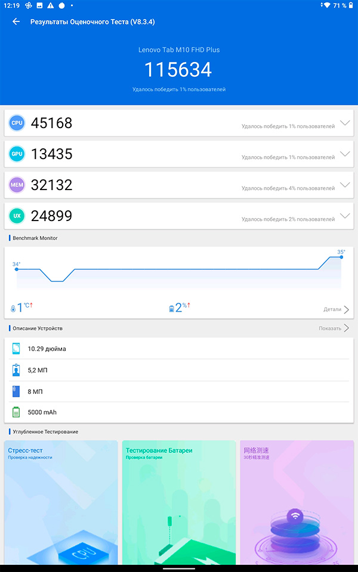Click Показать to show device description
This screenshot has height=572, width=358.
tap(334, 328)
